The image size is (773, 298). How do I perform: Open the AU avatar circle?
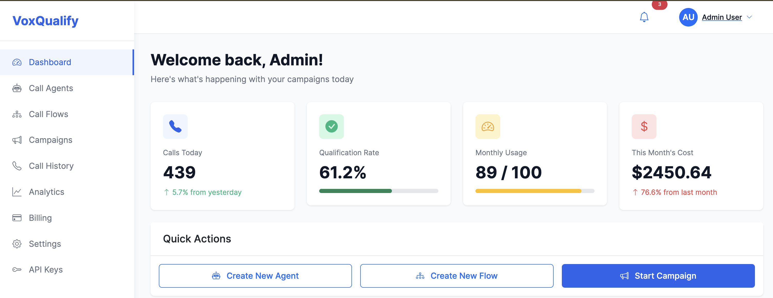(688, 17)
